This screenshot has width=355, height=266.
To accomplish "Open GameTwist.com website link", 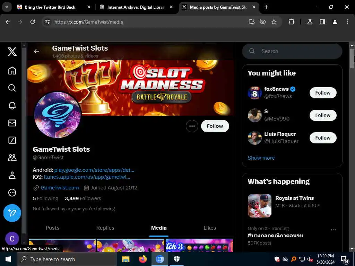I will (x=60, y=188).
